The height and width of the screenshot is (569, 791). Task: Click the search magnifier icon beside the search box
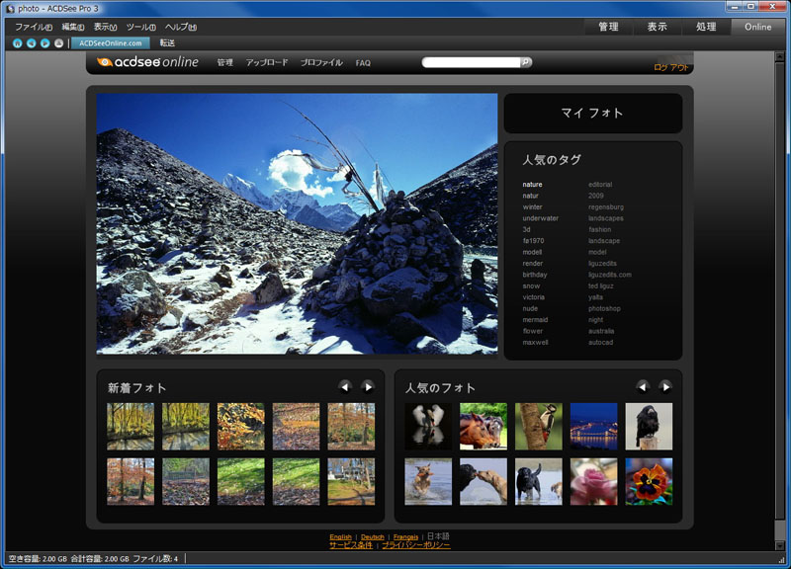point(526,62)
